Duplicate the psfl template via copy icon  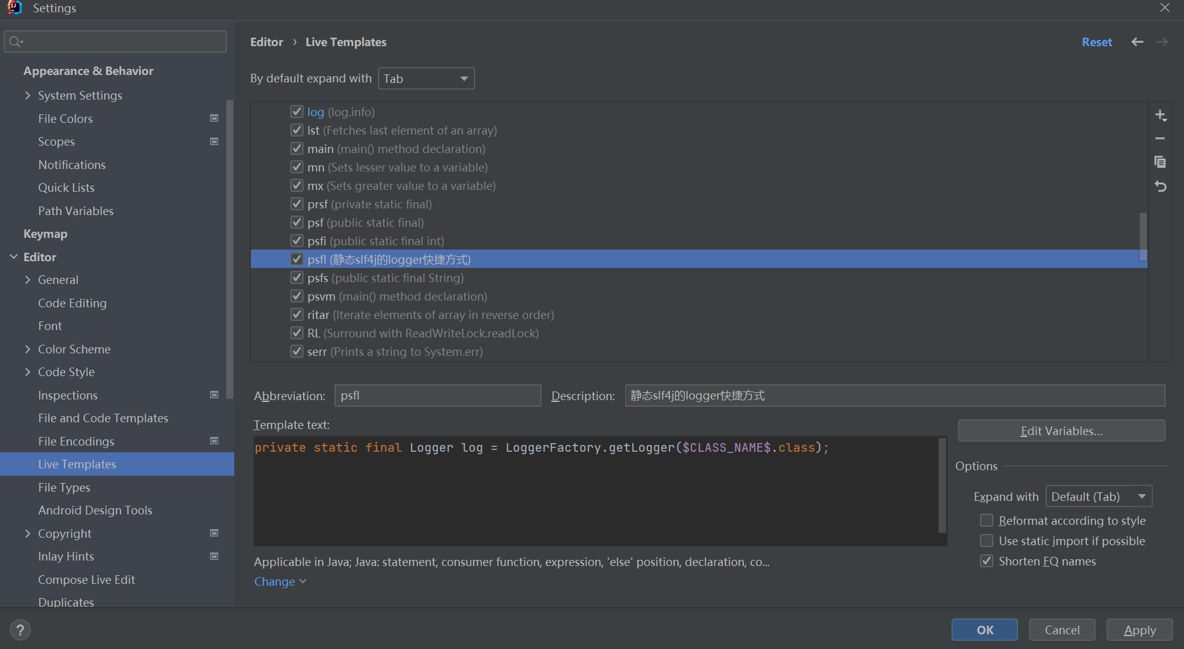(x=1161, y=162)
